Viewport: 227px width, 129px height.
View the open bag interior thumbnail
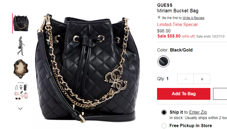coord(21,69)
